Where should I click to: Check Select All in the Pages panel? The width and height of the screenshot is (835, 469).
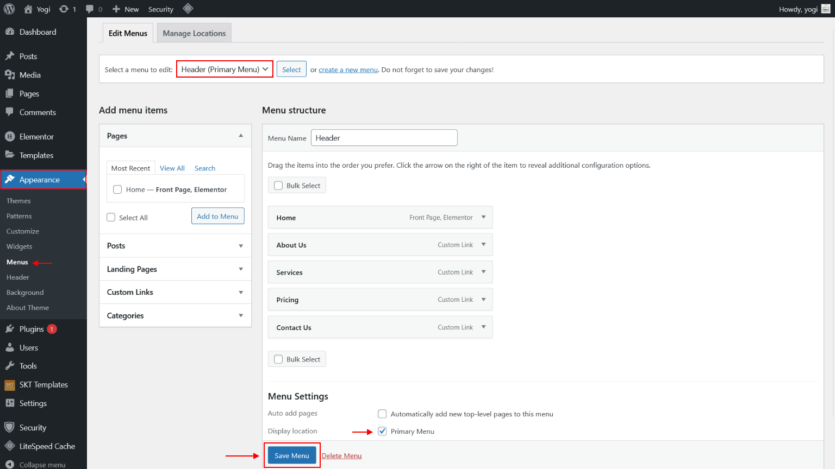click(x=111, y=217)
